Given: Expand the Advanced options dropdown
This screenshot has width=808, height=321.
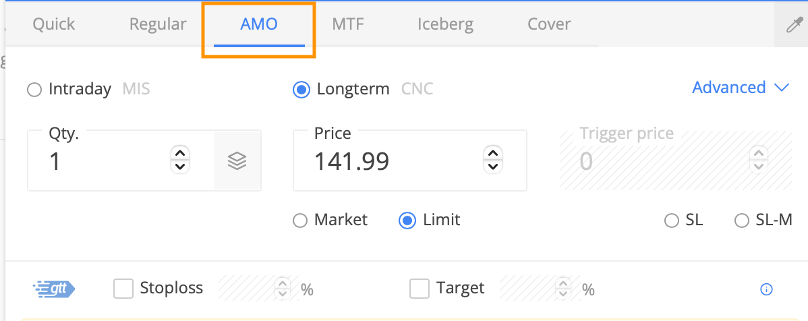Looking at the screenshot, I should (x=741, y=88).
